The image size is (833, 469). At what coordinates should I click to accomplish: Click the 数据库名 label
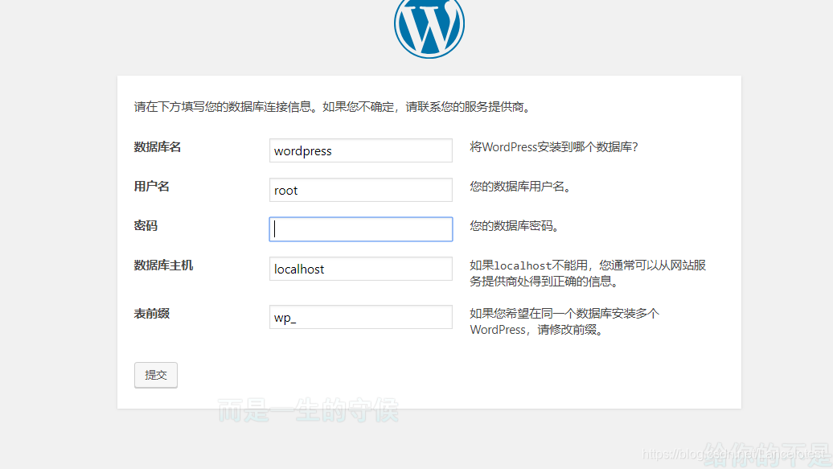(x=158, y=147)
